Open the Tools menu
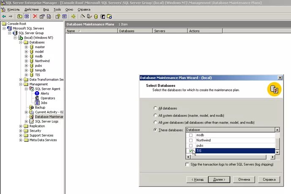The width and height of the screenshot is (291, 194). (x=57, y=9)
